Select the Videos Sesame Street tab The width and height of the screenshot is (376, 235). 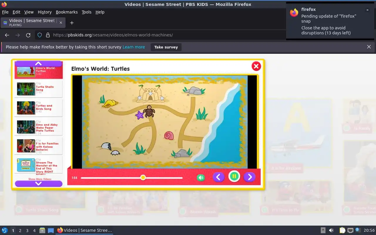point(33,23)
